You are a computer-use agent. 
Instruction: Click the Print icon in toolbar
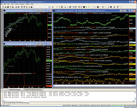coord(18,7)
